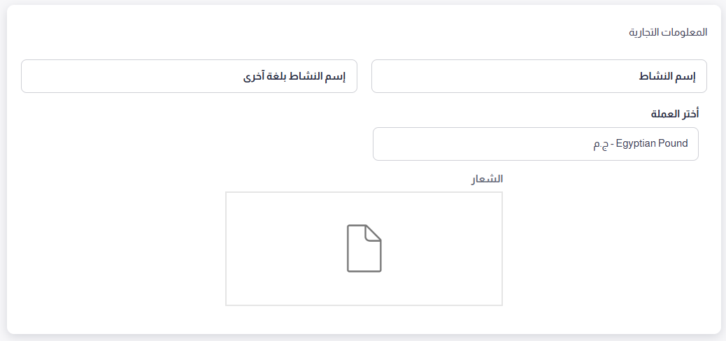The image size is (726, 341).
Task: Click the المعلومات التجارية section heading
Action: (668, 32)
